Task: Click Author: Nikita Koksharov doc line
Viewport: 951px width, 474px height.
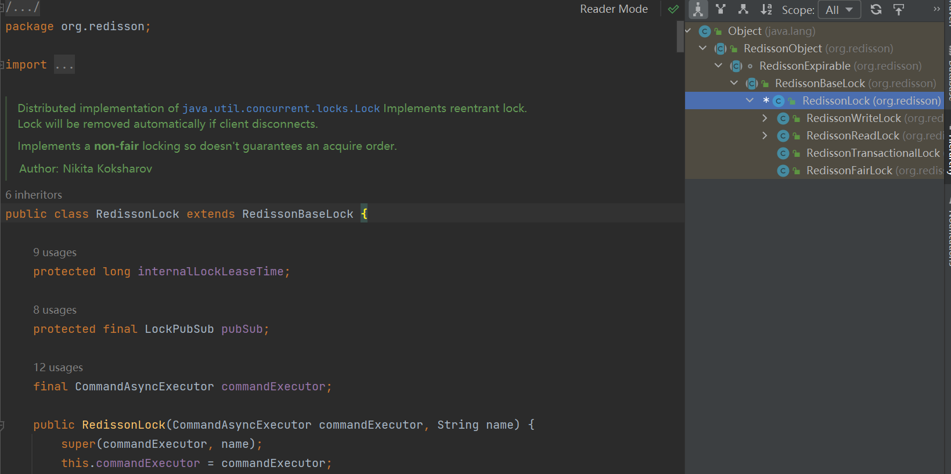Action: [x=86, y=168]
